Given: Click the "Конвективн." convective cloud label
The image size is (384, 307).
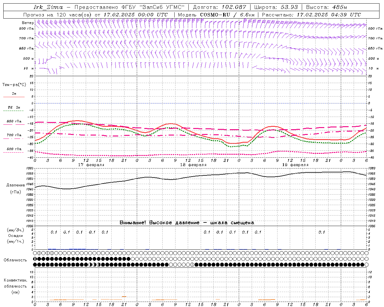Looking at the screenshot, I should click(16, 280).
